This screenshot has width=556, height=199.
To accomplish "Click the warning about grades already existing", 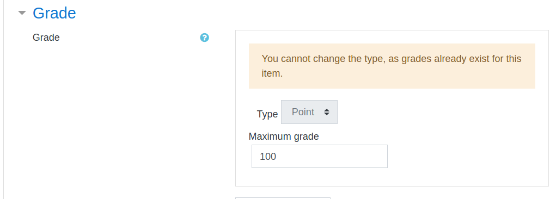I will pos(392,66).
